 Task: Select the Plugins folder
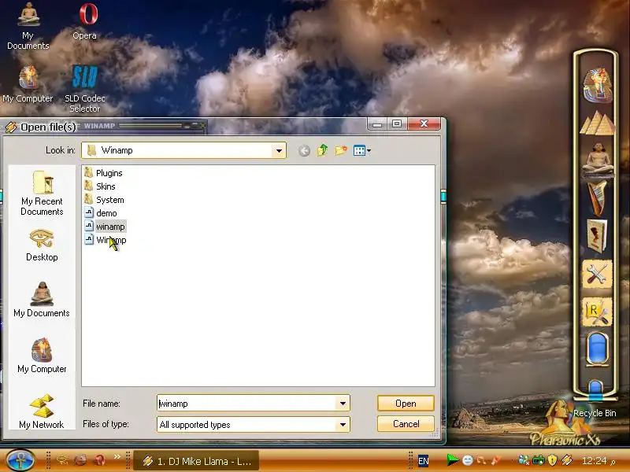click(104, 173)
